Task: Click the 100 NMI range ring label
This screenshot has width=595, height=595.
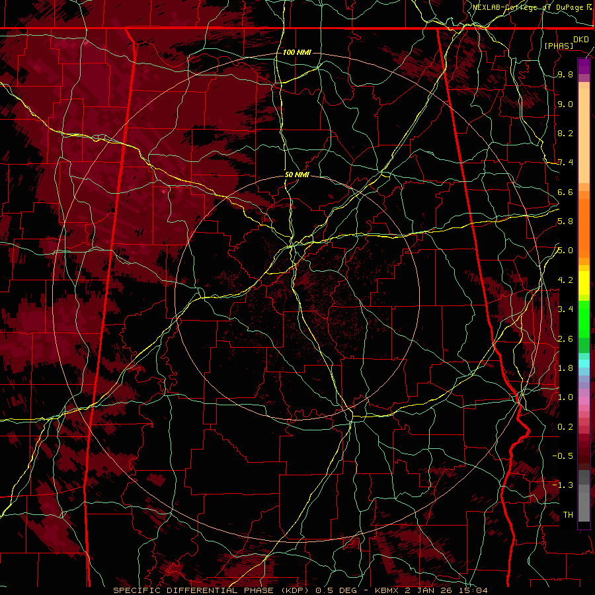Action: (297, 52)
